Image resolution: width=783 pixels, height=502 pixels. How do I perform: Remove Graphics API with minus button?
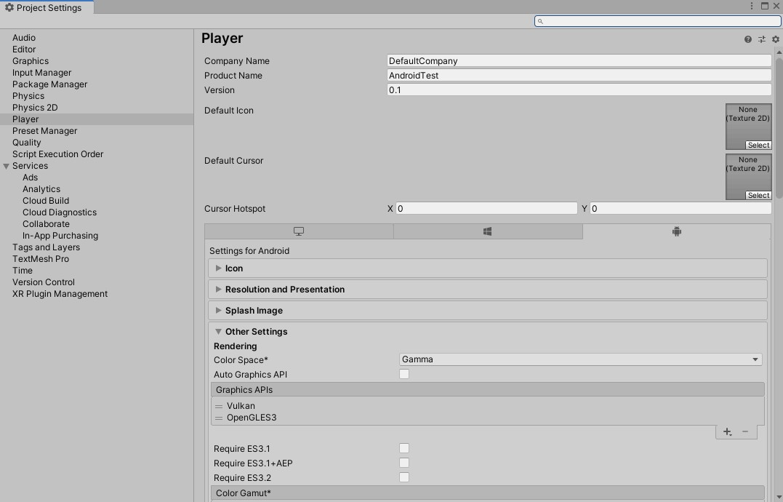click(x=745, y=431)
